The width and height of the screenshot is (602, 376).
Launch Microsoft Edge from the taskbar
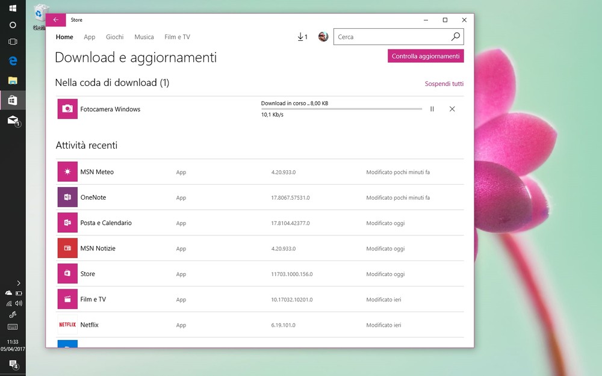pyautogui.click(x=13, y=61)
